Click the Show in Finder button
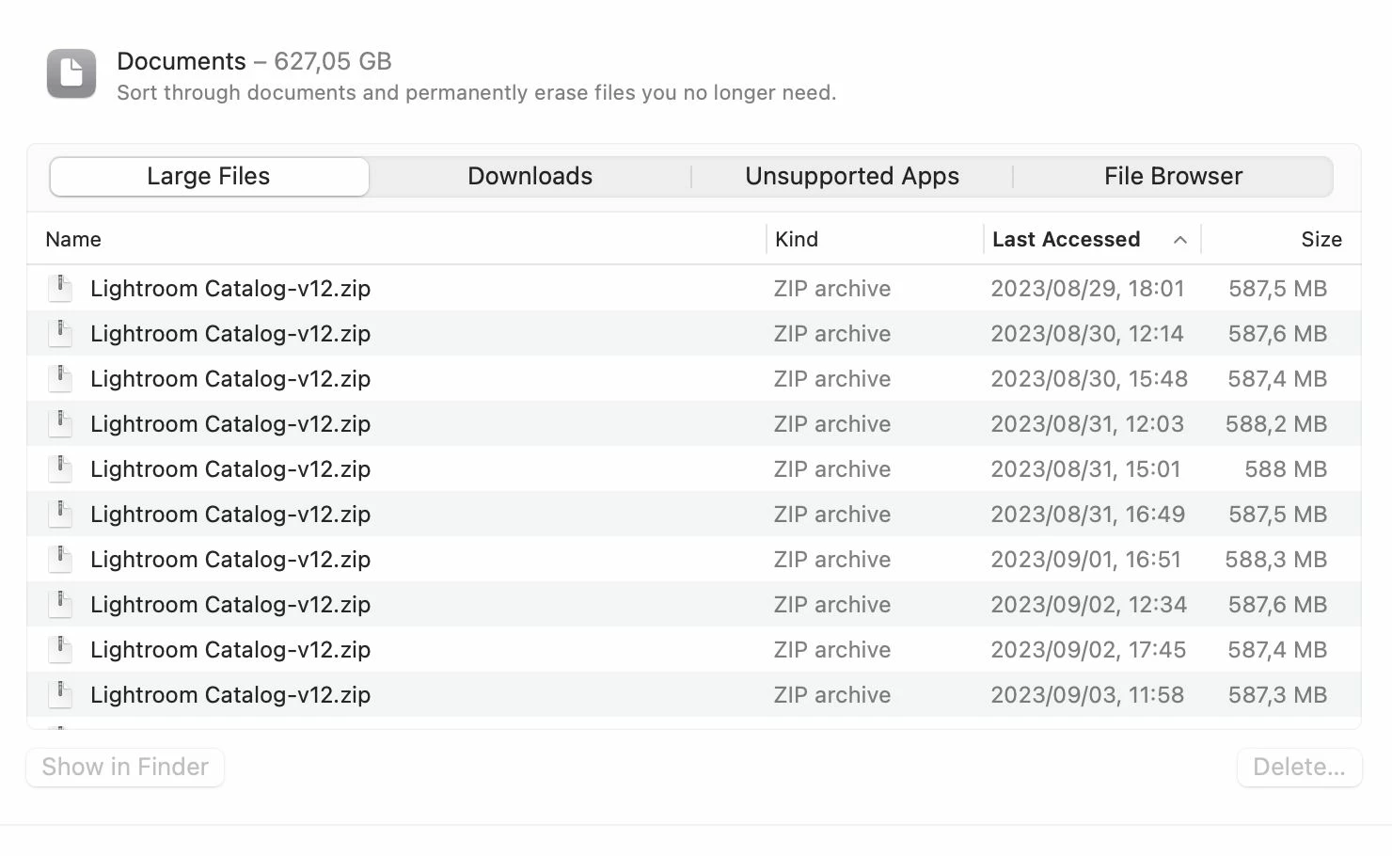Image resolution: width=1392 pixels, height=856 pixels. pyautogui.click(x=125, y=767)
